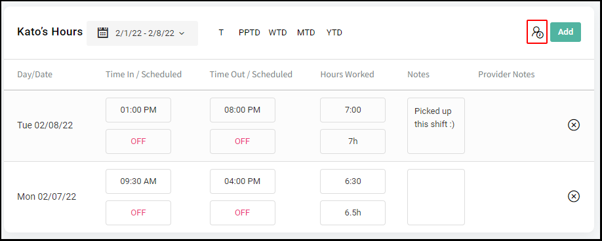Click the 09:30 AM time in field
Viewport: 602px width, 241px height.
coord(138,181)
